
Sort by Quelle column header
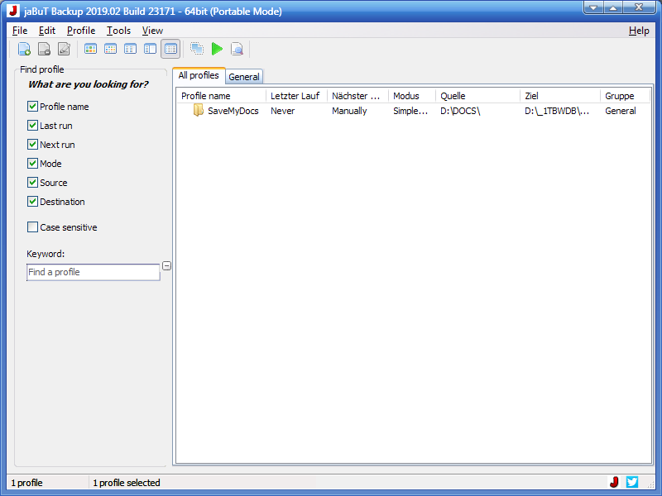477,96
